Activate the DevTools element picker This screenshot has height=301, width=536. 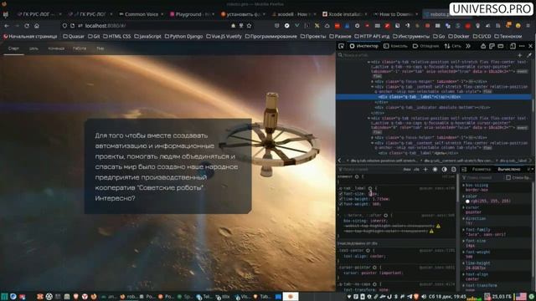click(341, 46)
